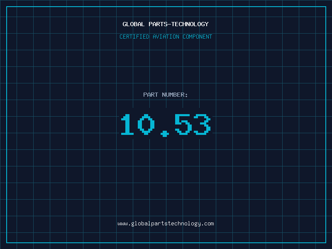Select the large 10.53 part number

pyautogui.click(x=166, y=125)
